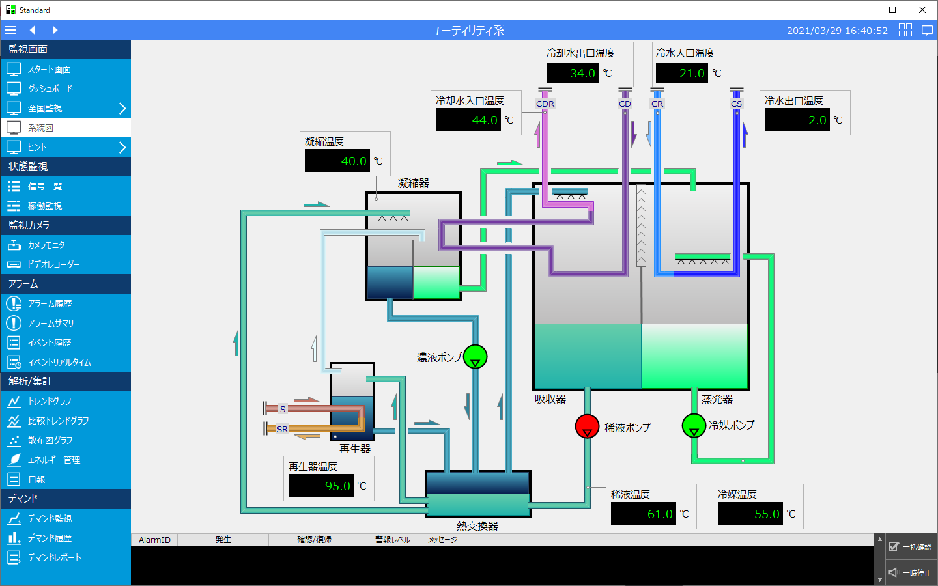
Task: Select ヒント menu item
Action: click(65, 147)
